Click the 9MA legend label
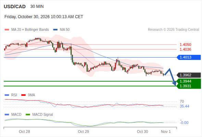 click(x=31, y=95)
